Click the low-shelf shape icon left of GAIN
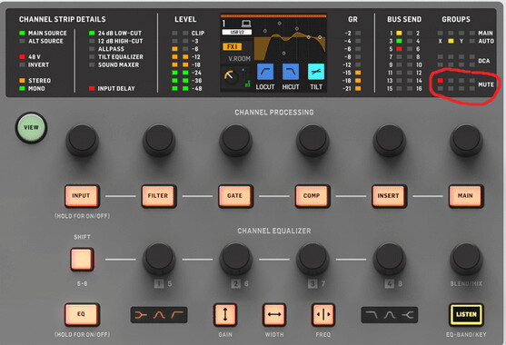 (141, 315)
